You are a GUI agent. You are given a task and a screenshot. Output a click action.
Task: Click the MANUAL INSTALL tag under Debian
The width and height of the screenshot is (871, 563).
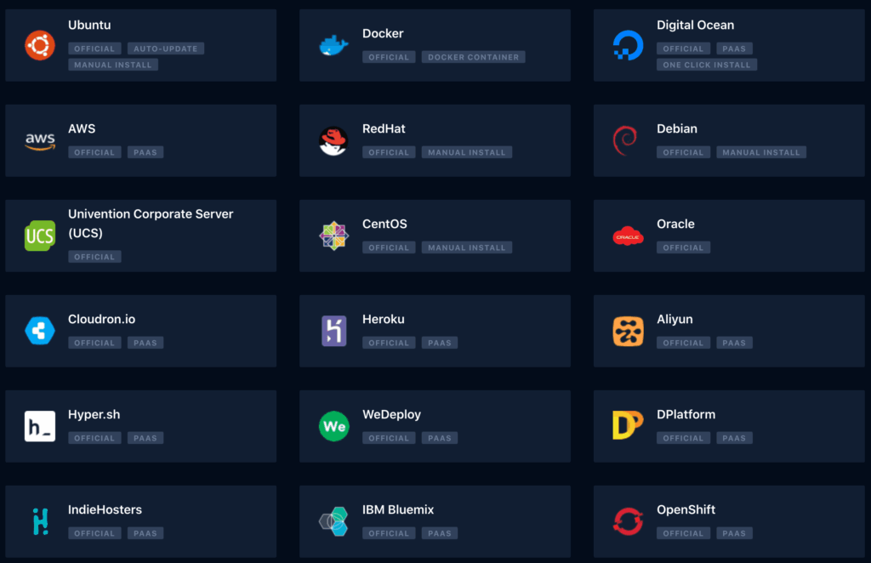pyautogui.click(x=761, y=152)
